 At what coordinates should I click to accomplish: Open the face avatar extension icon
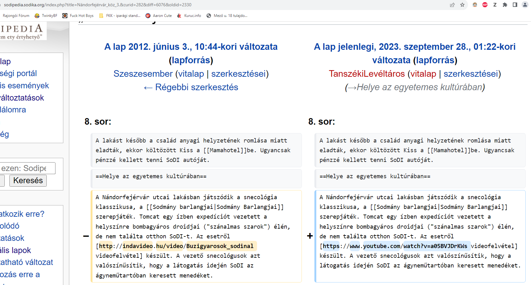coord(475,5)
